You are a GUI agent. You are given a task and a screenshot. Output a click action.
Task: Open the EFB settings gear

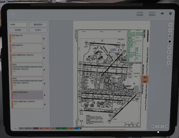point(170,13)
